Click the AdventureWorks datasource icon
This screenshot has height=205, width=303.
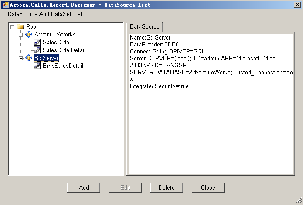(x=29, y=34)
